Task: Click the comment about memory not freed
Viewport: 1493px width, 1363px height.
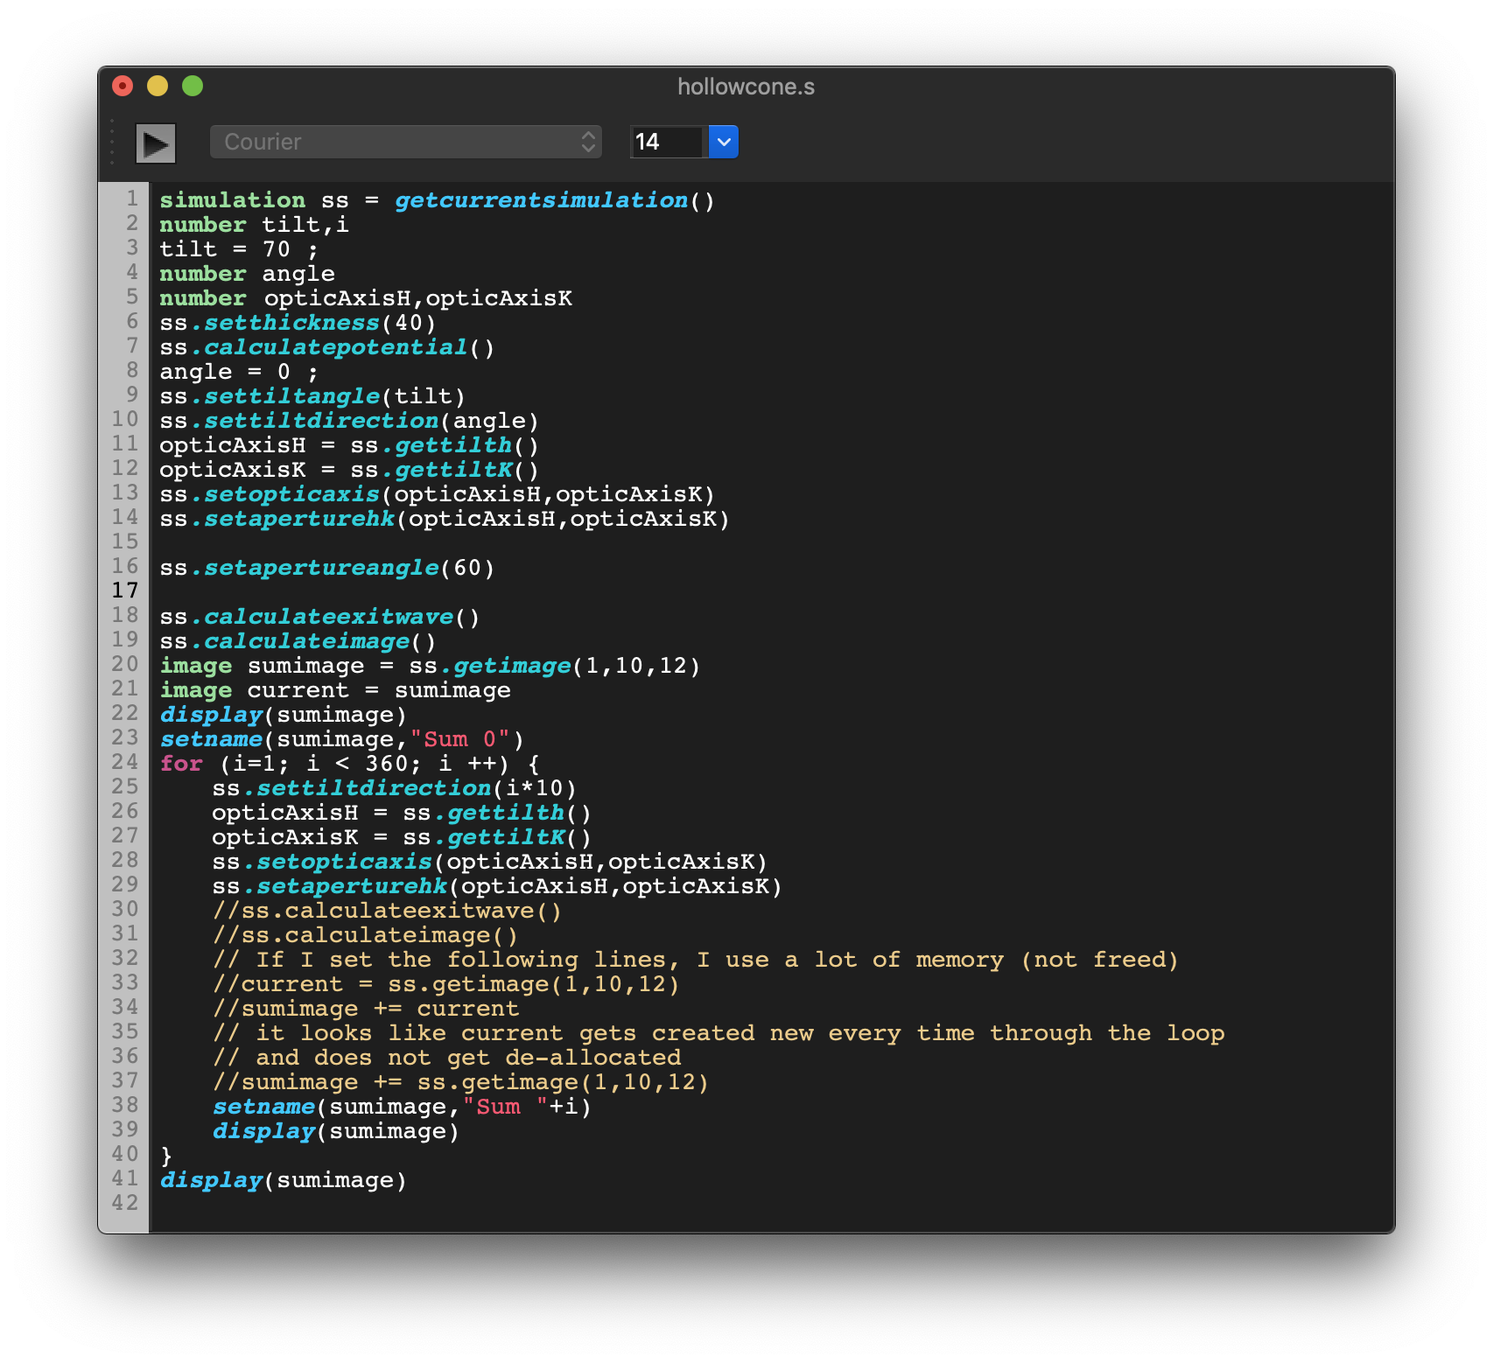Action: click(696, 960)
